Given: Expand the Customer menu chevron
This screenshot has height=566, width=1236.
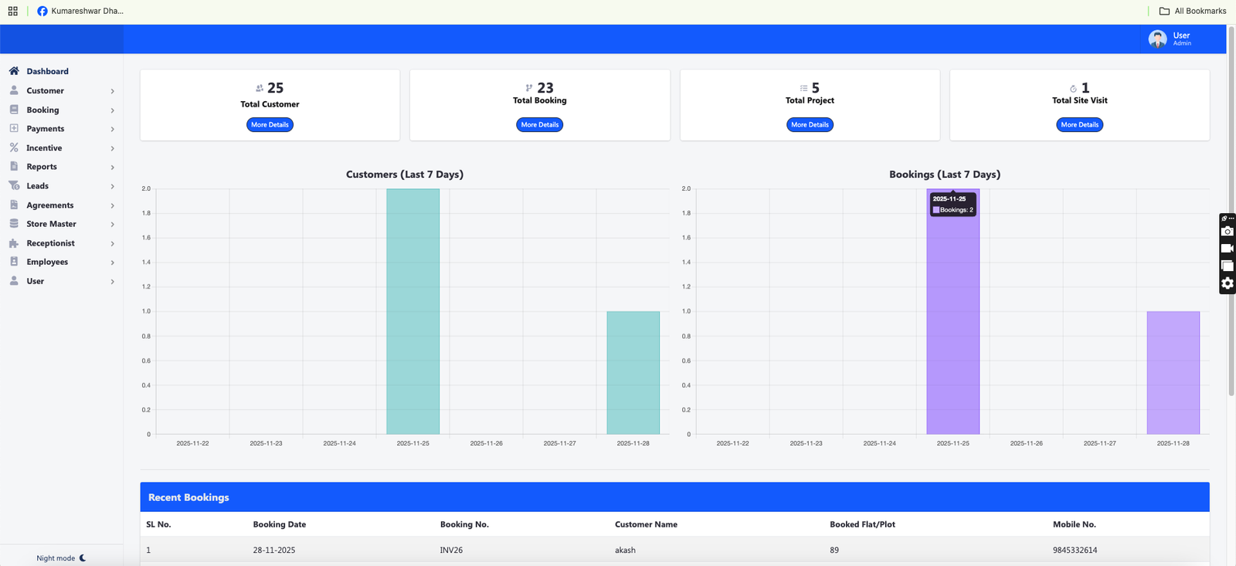Looking at the screenshot, I should point(113,91).
